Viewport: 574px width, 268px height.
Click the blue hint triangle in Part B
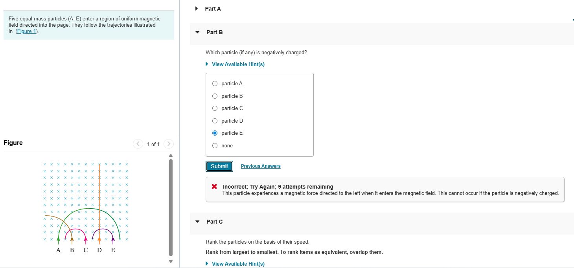pos(207,64)
